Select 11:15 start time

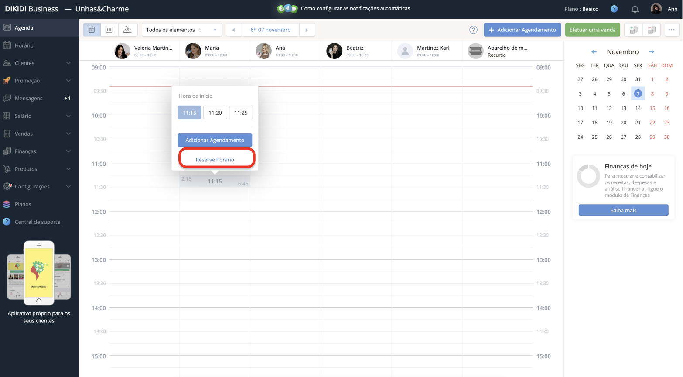(189, 113)
